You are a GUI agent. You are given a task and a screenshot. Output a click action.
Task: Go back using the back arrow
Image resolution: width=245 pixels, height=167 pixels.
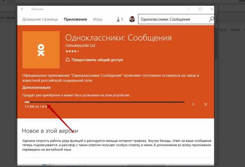tap(22, 9)
